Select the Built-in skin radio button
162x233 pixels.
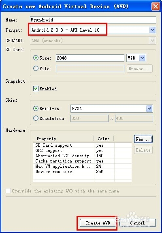click(36, 109)
